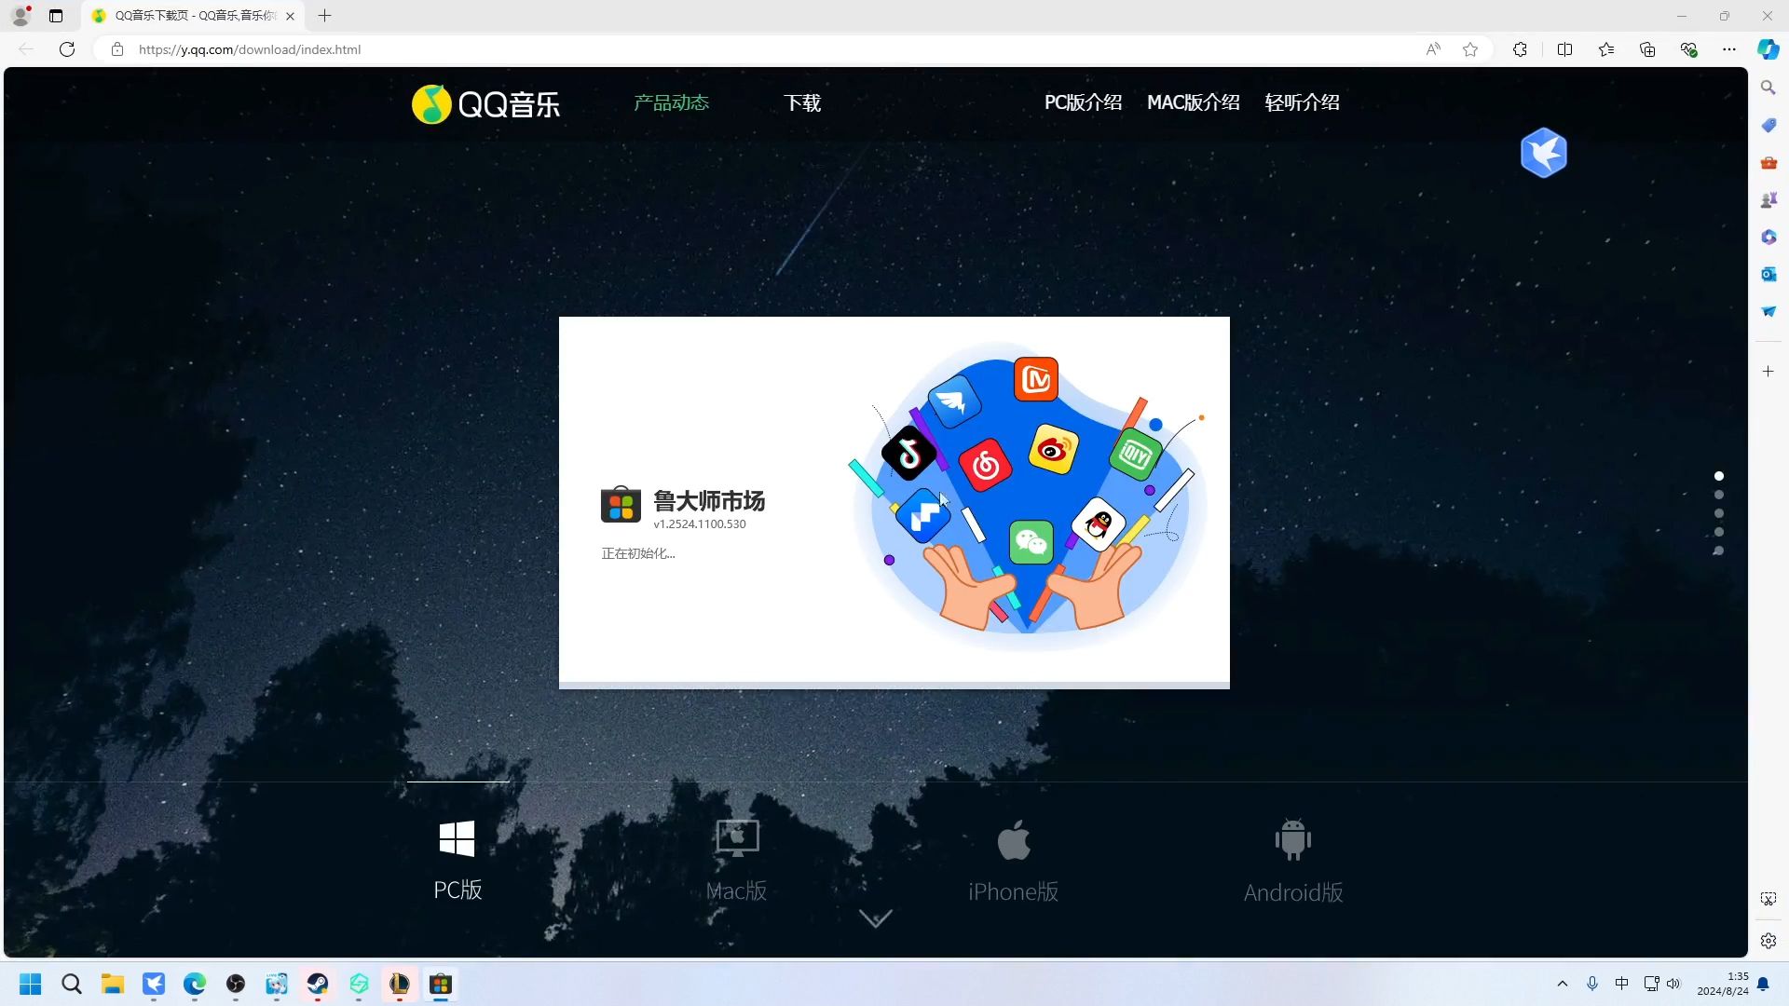
Task: Open taskbar clock 1:35 2024/8/24
Action: point(1723,984)
